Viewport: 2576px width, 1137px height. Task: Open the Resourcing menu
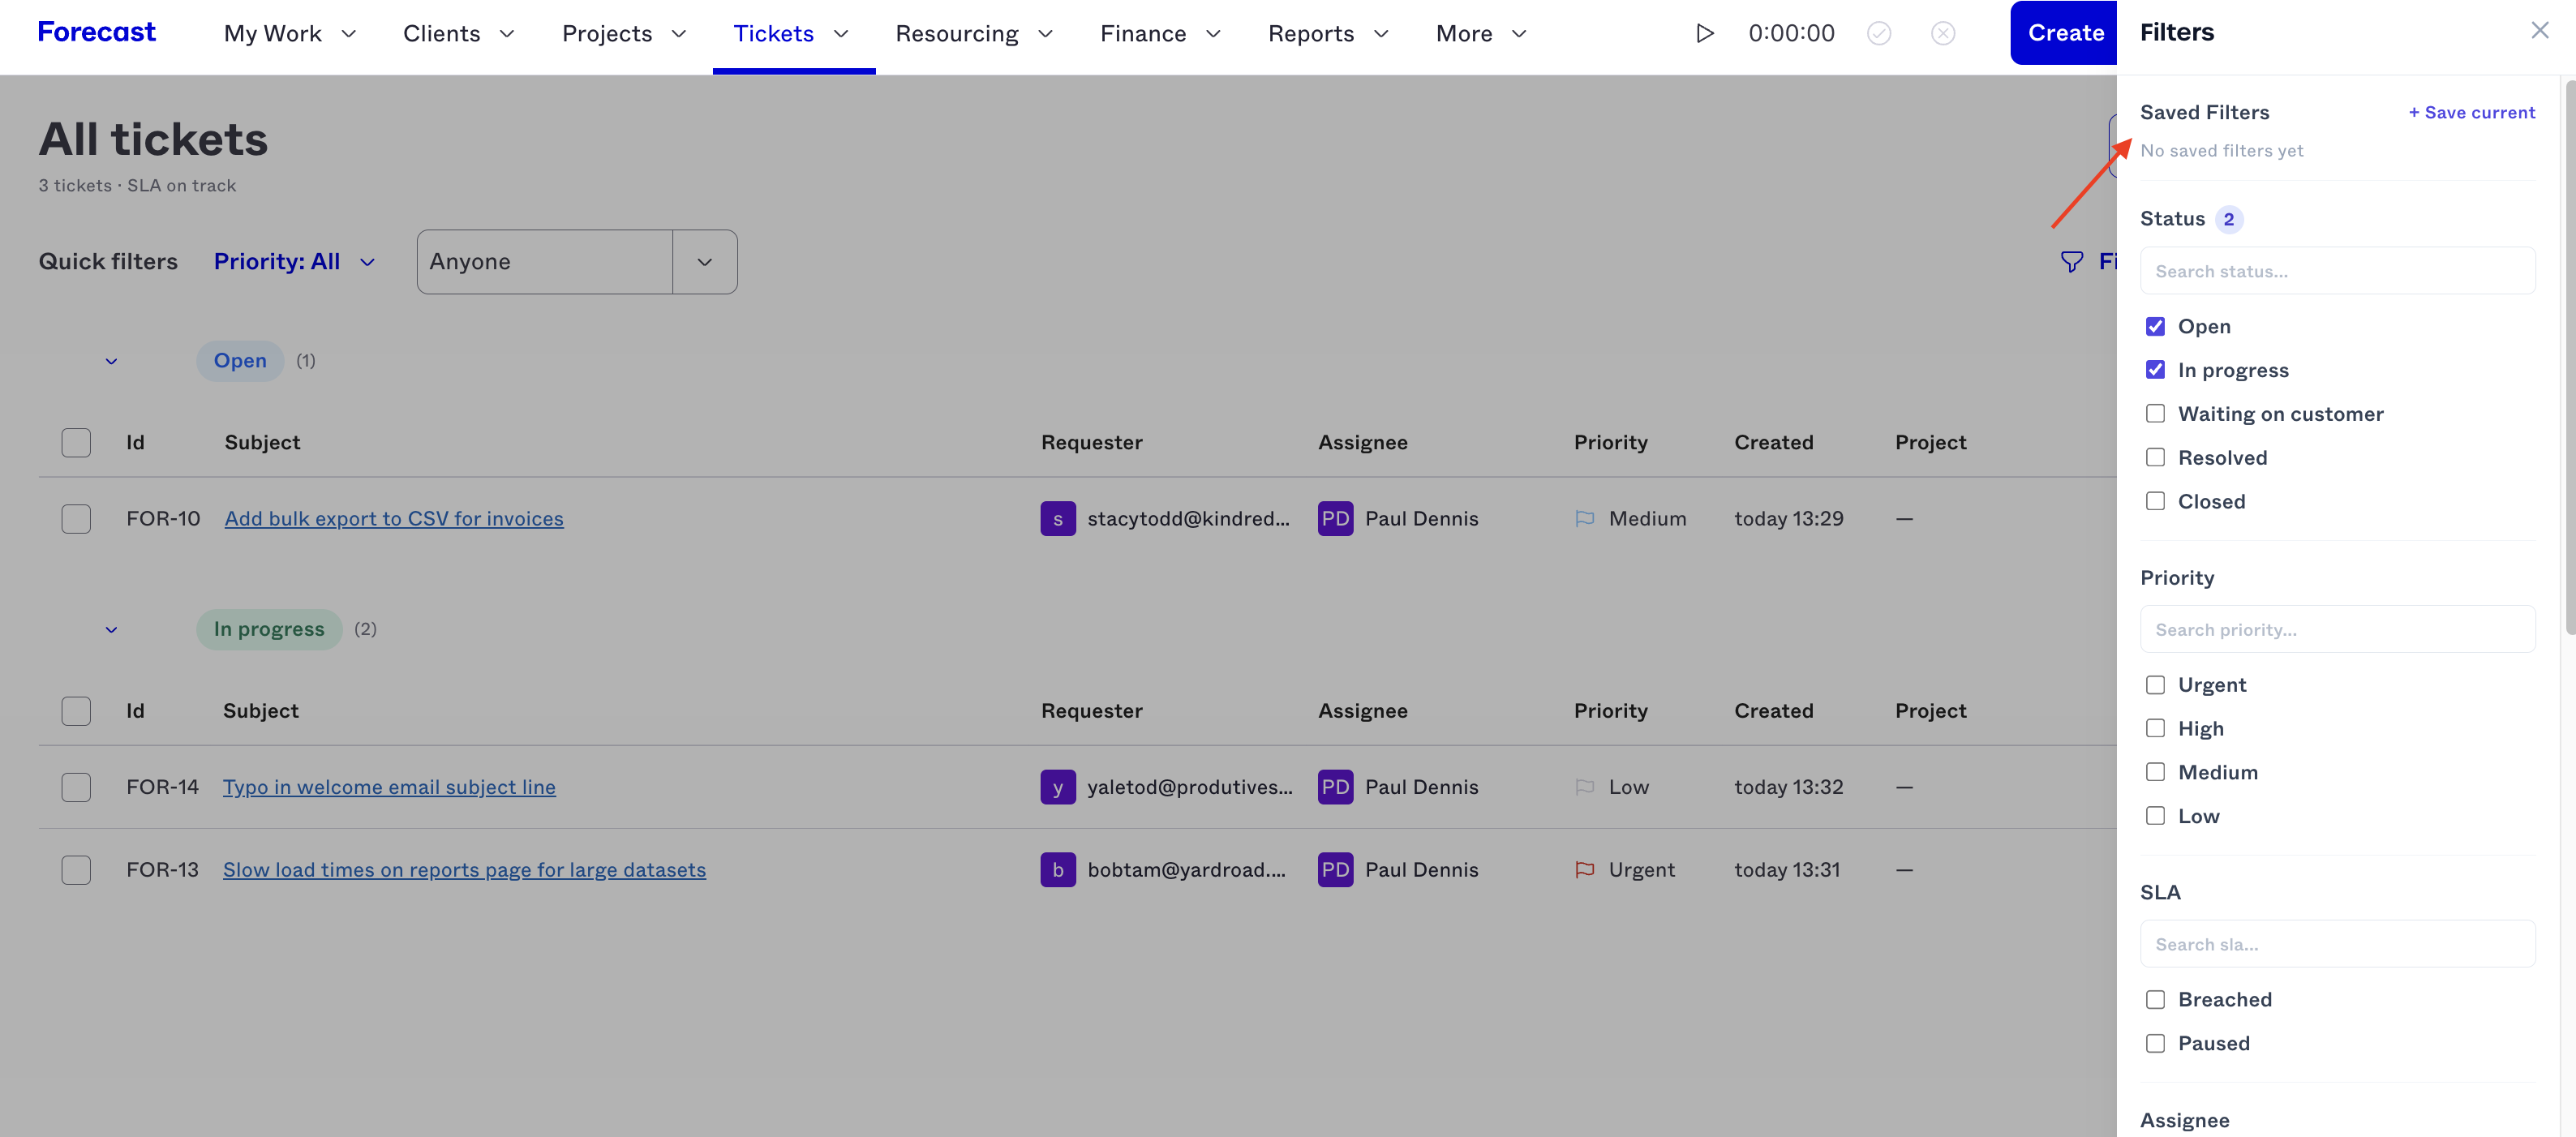click(974, 33)
